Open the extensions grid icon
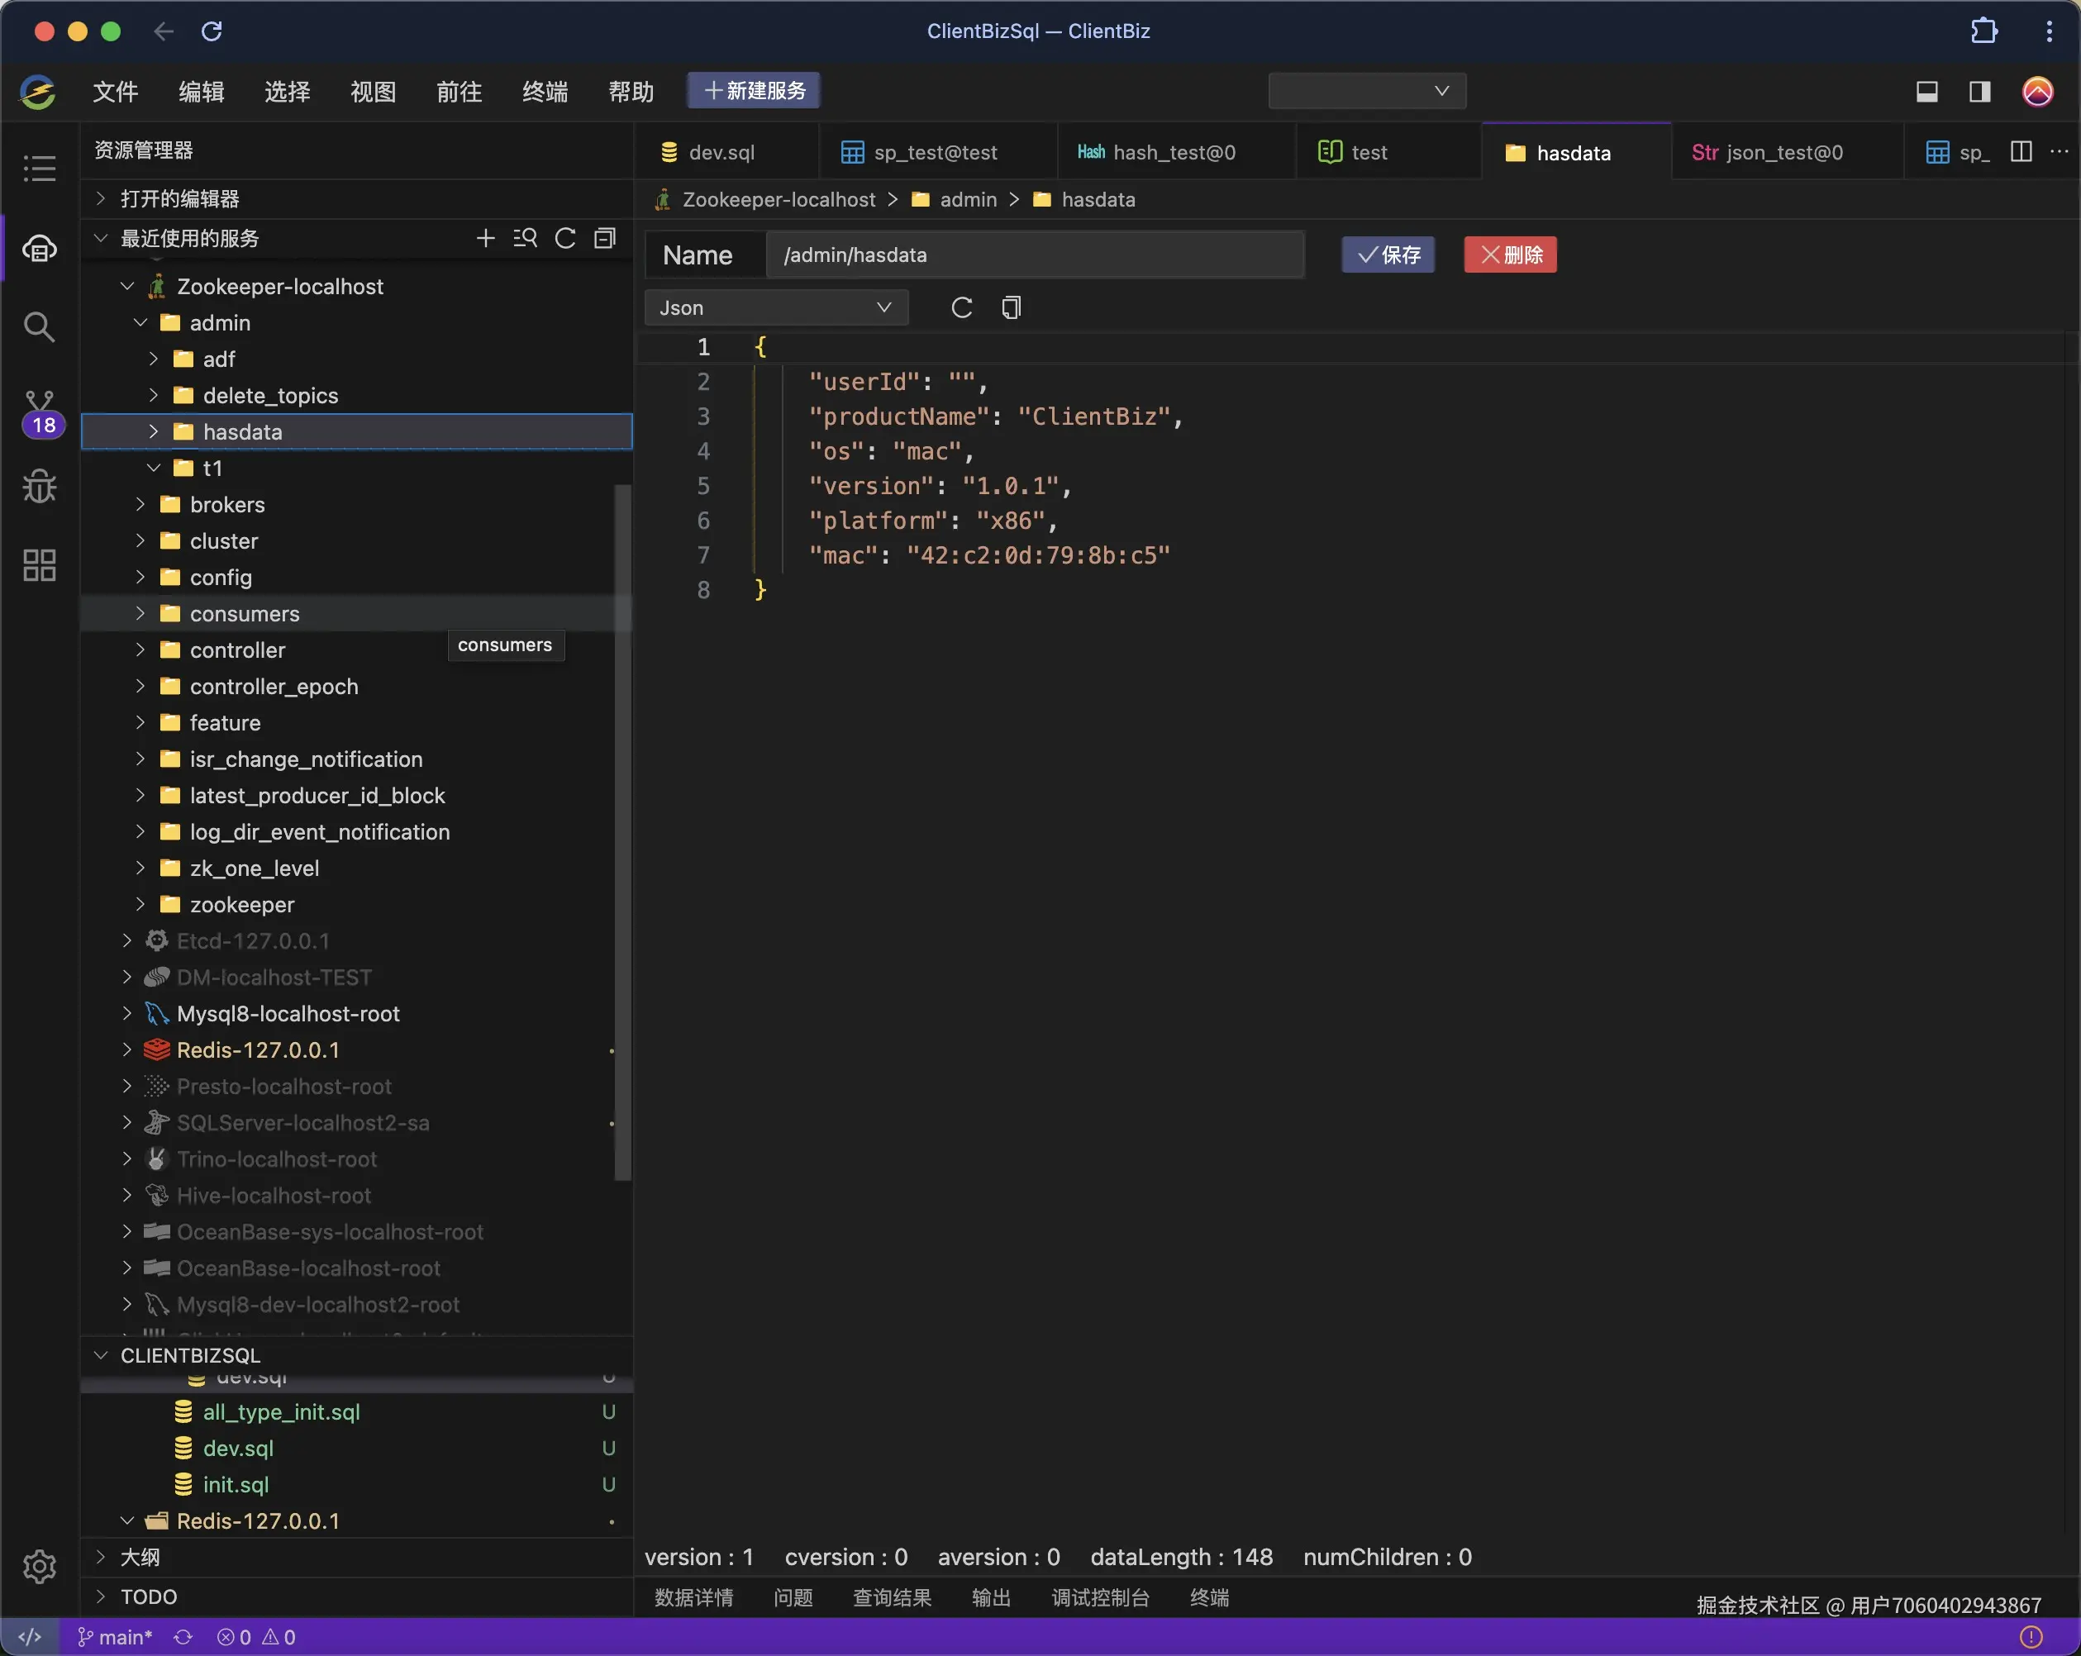2081x1656 pixels. pos(39,564)
